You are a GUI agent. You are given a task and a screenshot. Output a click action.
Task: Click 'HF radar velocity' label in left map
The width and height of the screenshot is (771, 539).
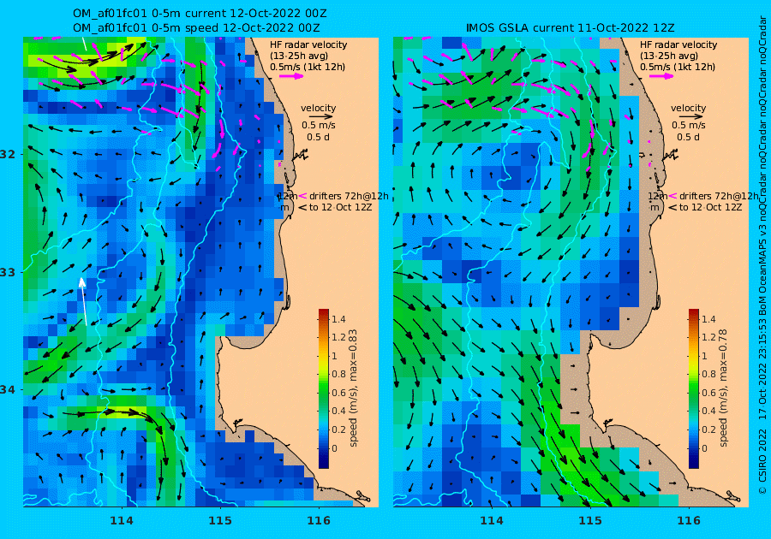pos(308,44)
